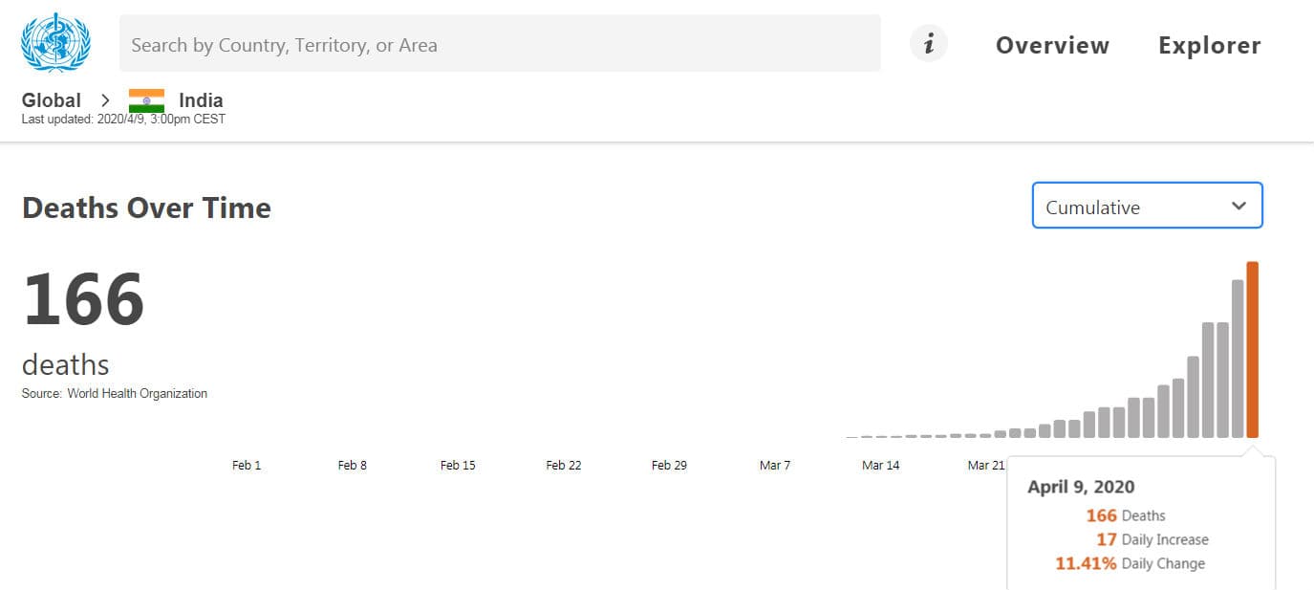Screen dimensions: 1314x590
Task: Click the India flag icon
Action: click(x=146, y=100)
